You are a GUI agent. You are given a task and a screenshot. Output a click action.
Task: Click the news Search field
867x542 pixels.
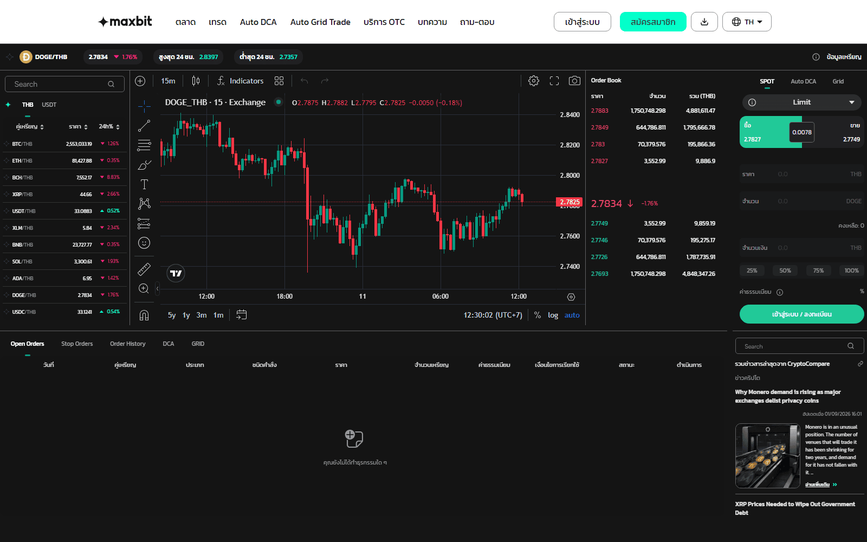pos(799,346)
